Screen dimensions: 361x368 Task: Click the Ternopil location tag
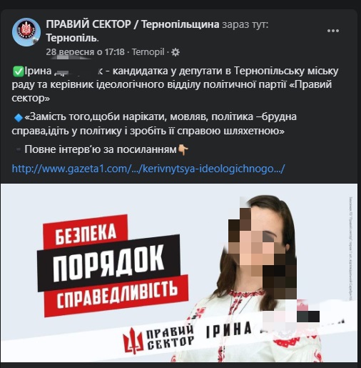point(148,52)
